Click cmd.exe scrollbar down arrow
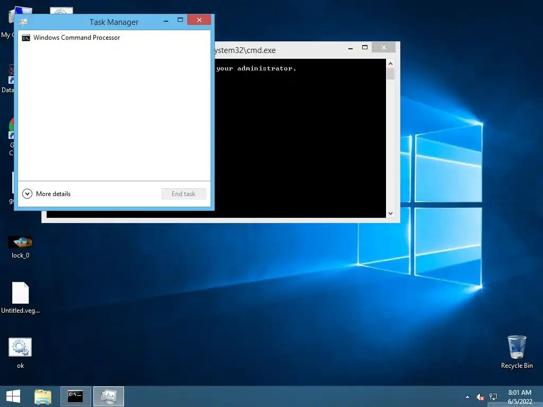Viewport: 543px width, 407px height. (391, 214)
